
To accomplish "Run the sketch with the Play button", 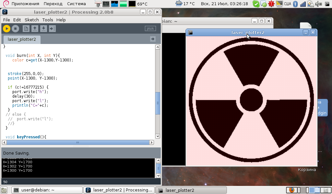I will pos(6,28).
